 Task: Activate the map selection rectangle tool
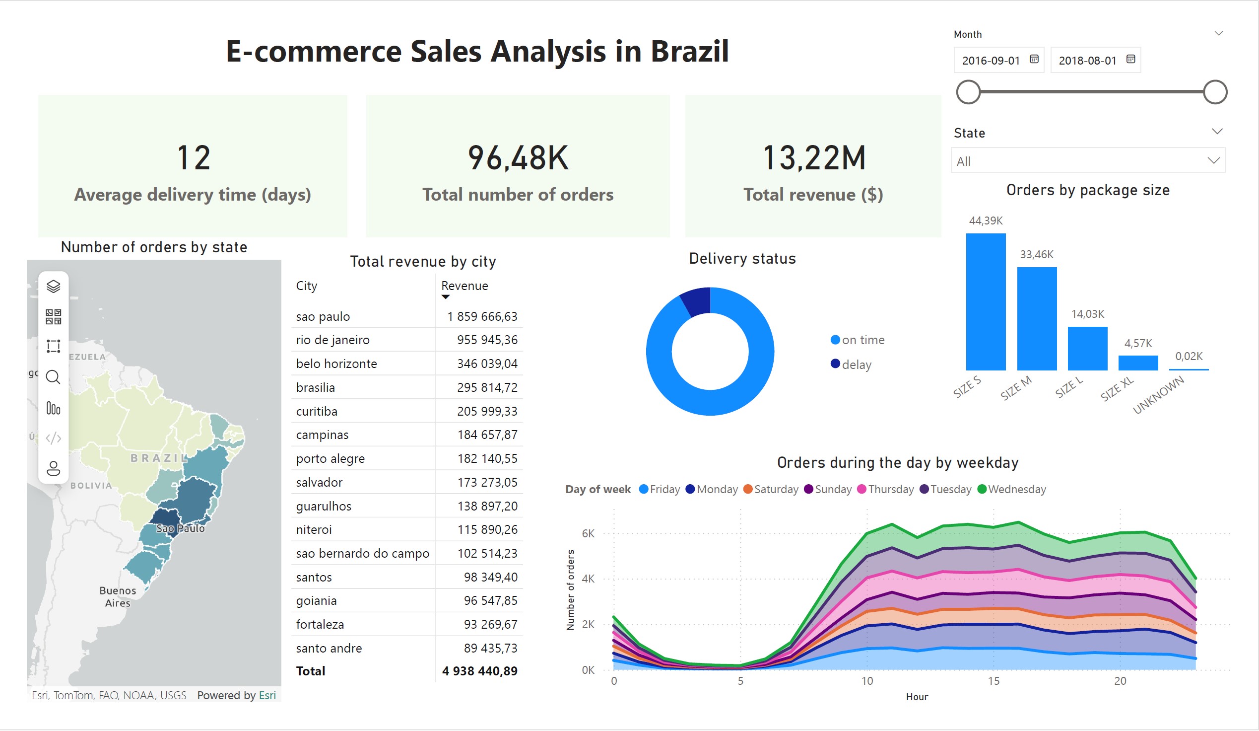pyautogui.click(x=54, y=347)
